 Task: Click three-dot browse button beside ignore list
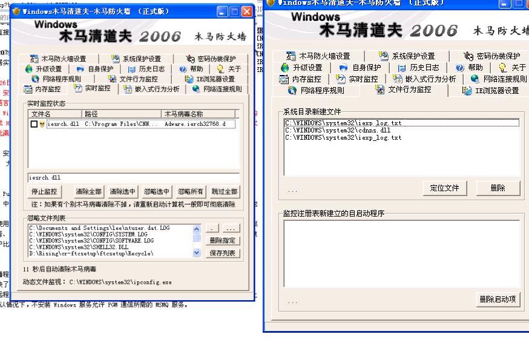click(231, 229)
